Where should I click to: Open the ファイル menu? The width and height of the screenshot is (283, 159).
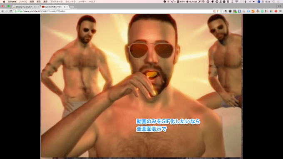tap(23, 2)
